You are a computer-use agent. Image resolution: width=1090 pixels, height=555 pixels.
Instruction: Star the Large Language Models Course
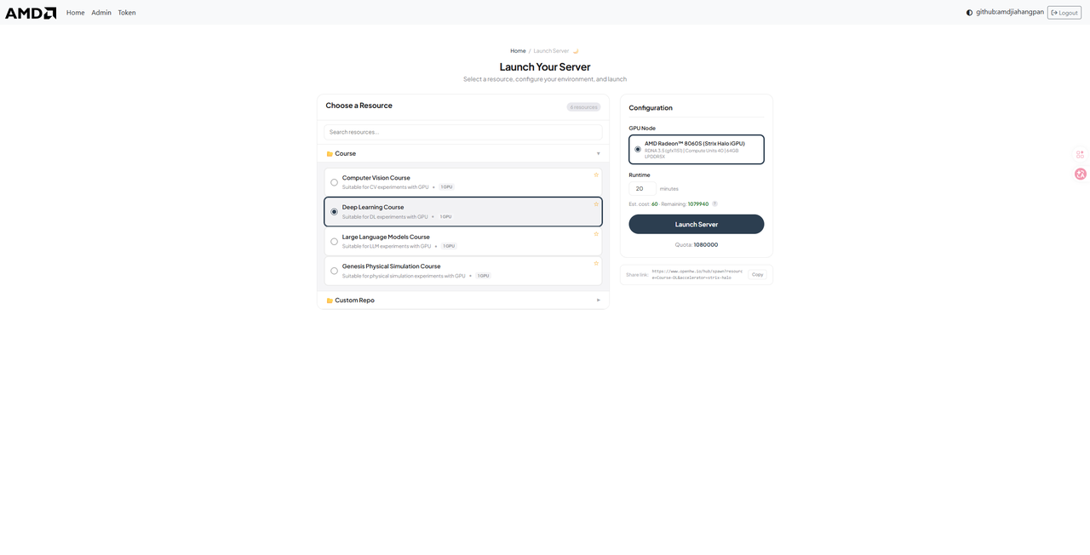(x=596, y=234)
